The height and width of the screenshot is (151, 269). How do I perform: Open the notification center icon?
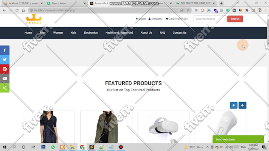click(x=264, y=147)
